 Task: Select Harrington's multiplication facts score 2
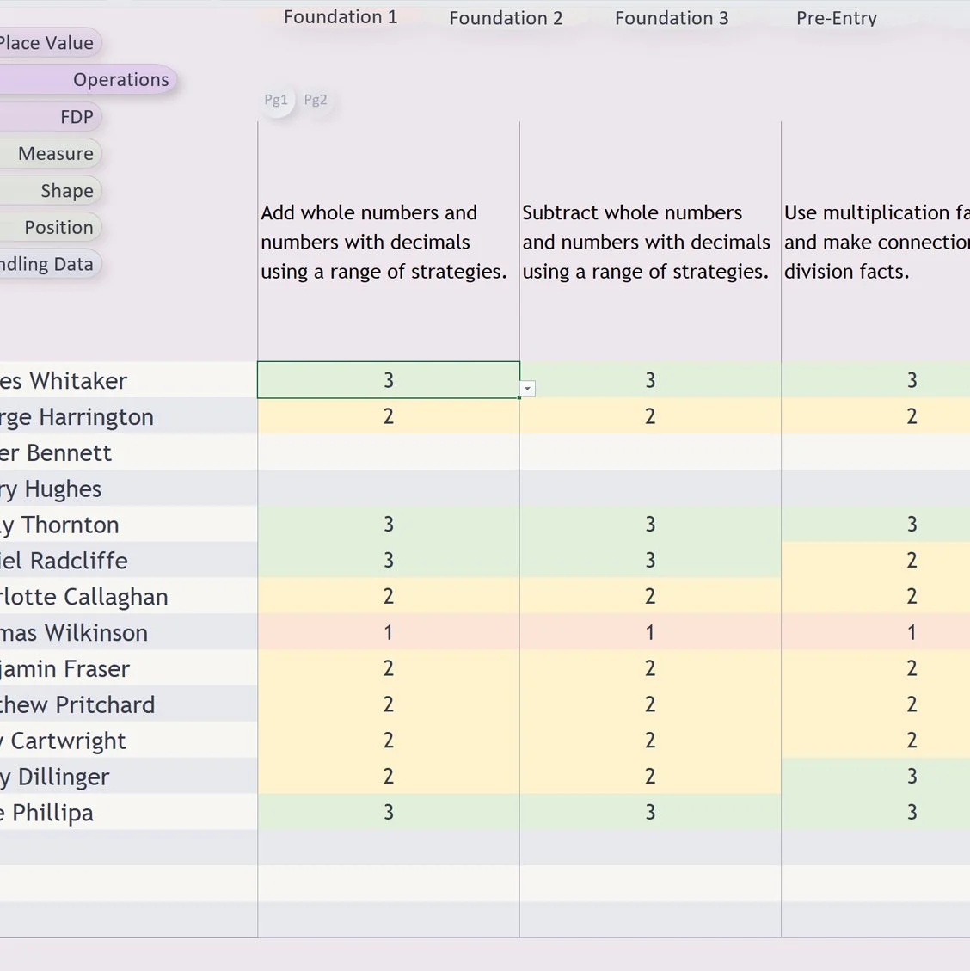point(876,415)
